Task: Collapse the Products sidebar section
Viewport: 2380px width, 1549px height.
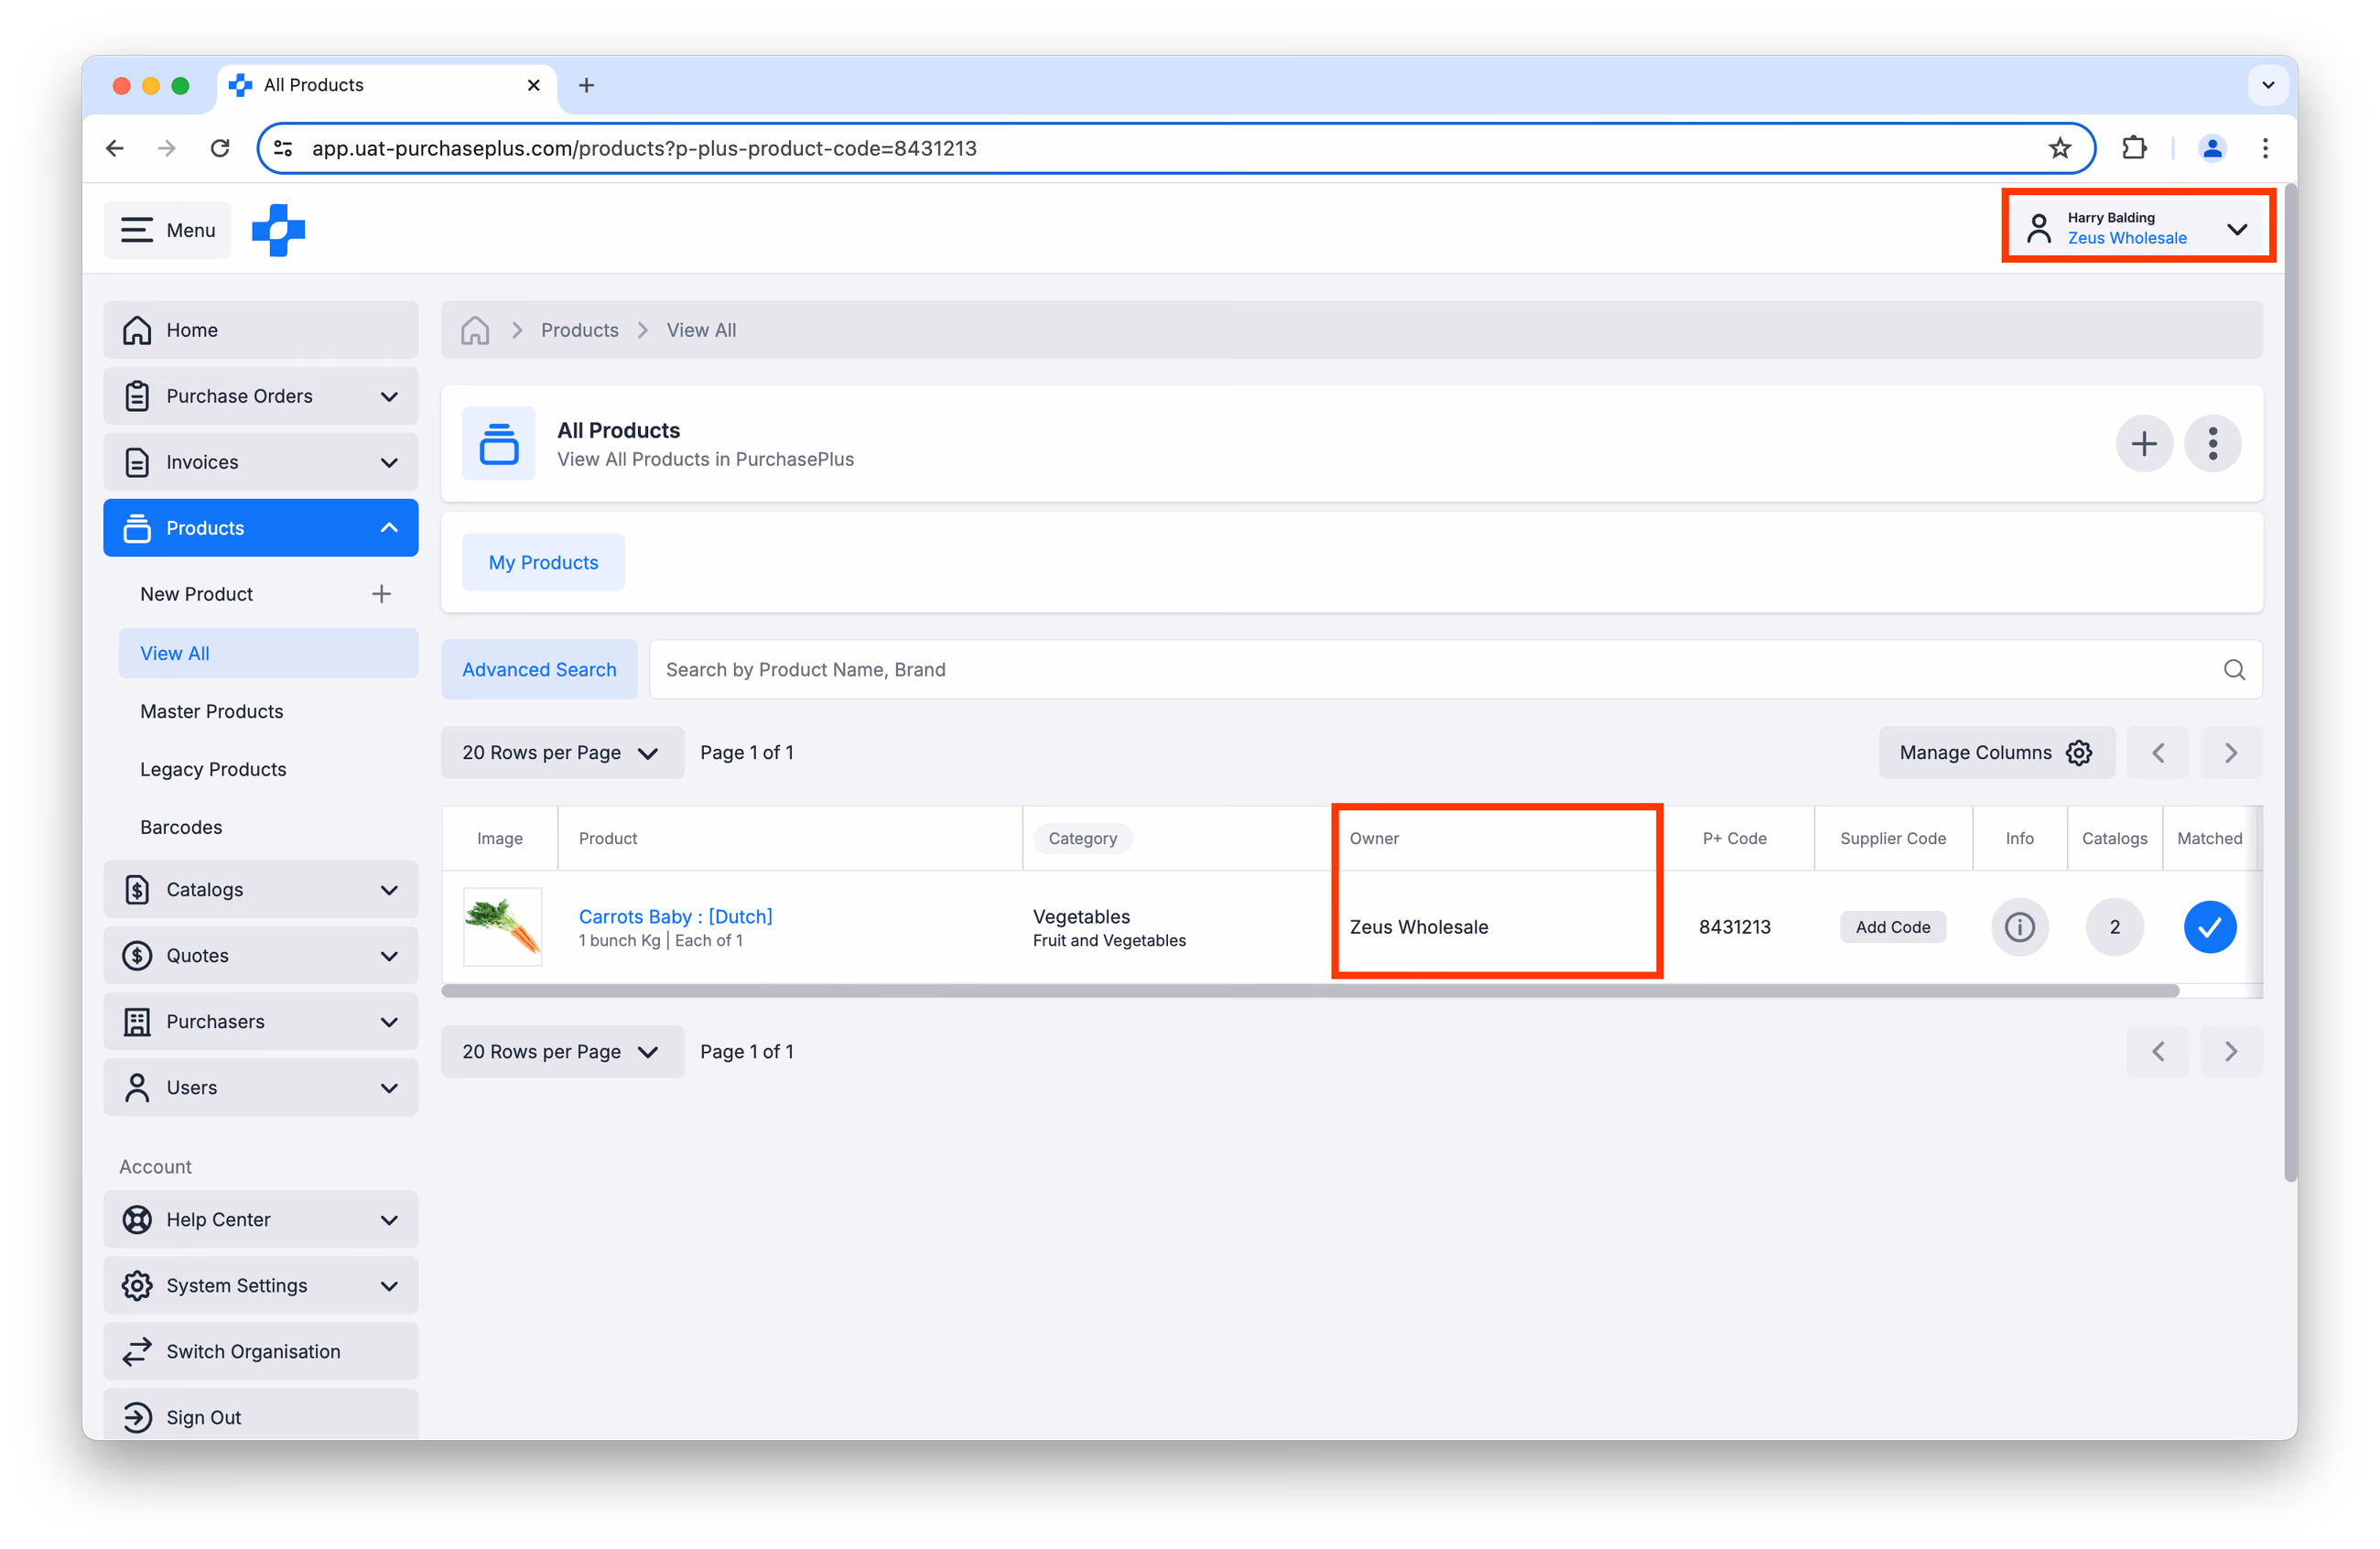Action: click(x=260, y=528)
